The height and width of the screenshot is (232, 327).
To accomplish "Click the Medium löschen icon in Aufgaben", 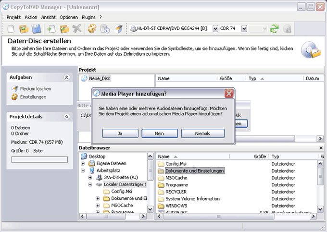I will [14, 89].
